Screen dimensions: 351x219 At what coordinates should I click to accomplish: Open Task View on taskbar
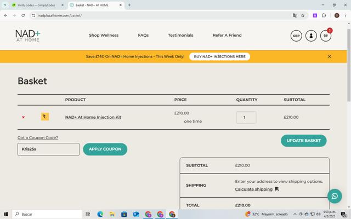click(88, 214)
